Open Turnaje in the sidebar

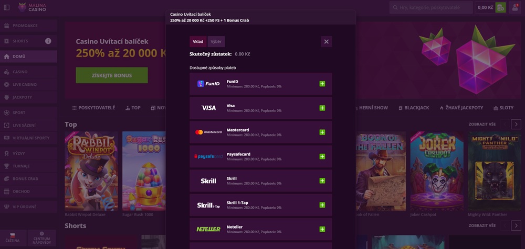pyautogui.click(x=28, y=166)
